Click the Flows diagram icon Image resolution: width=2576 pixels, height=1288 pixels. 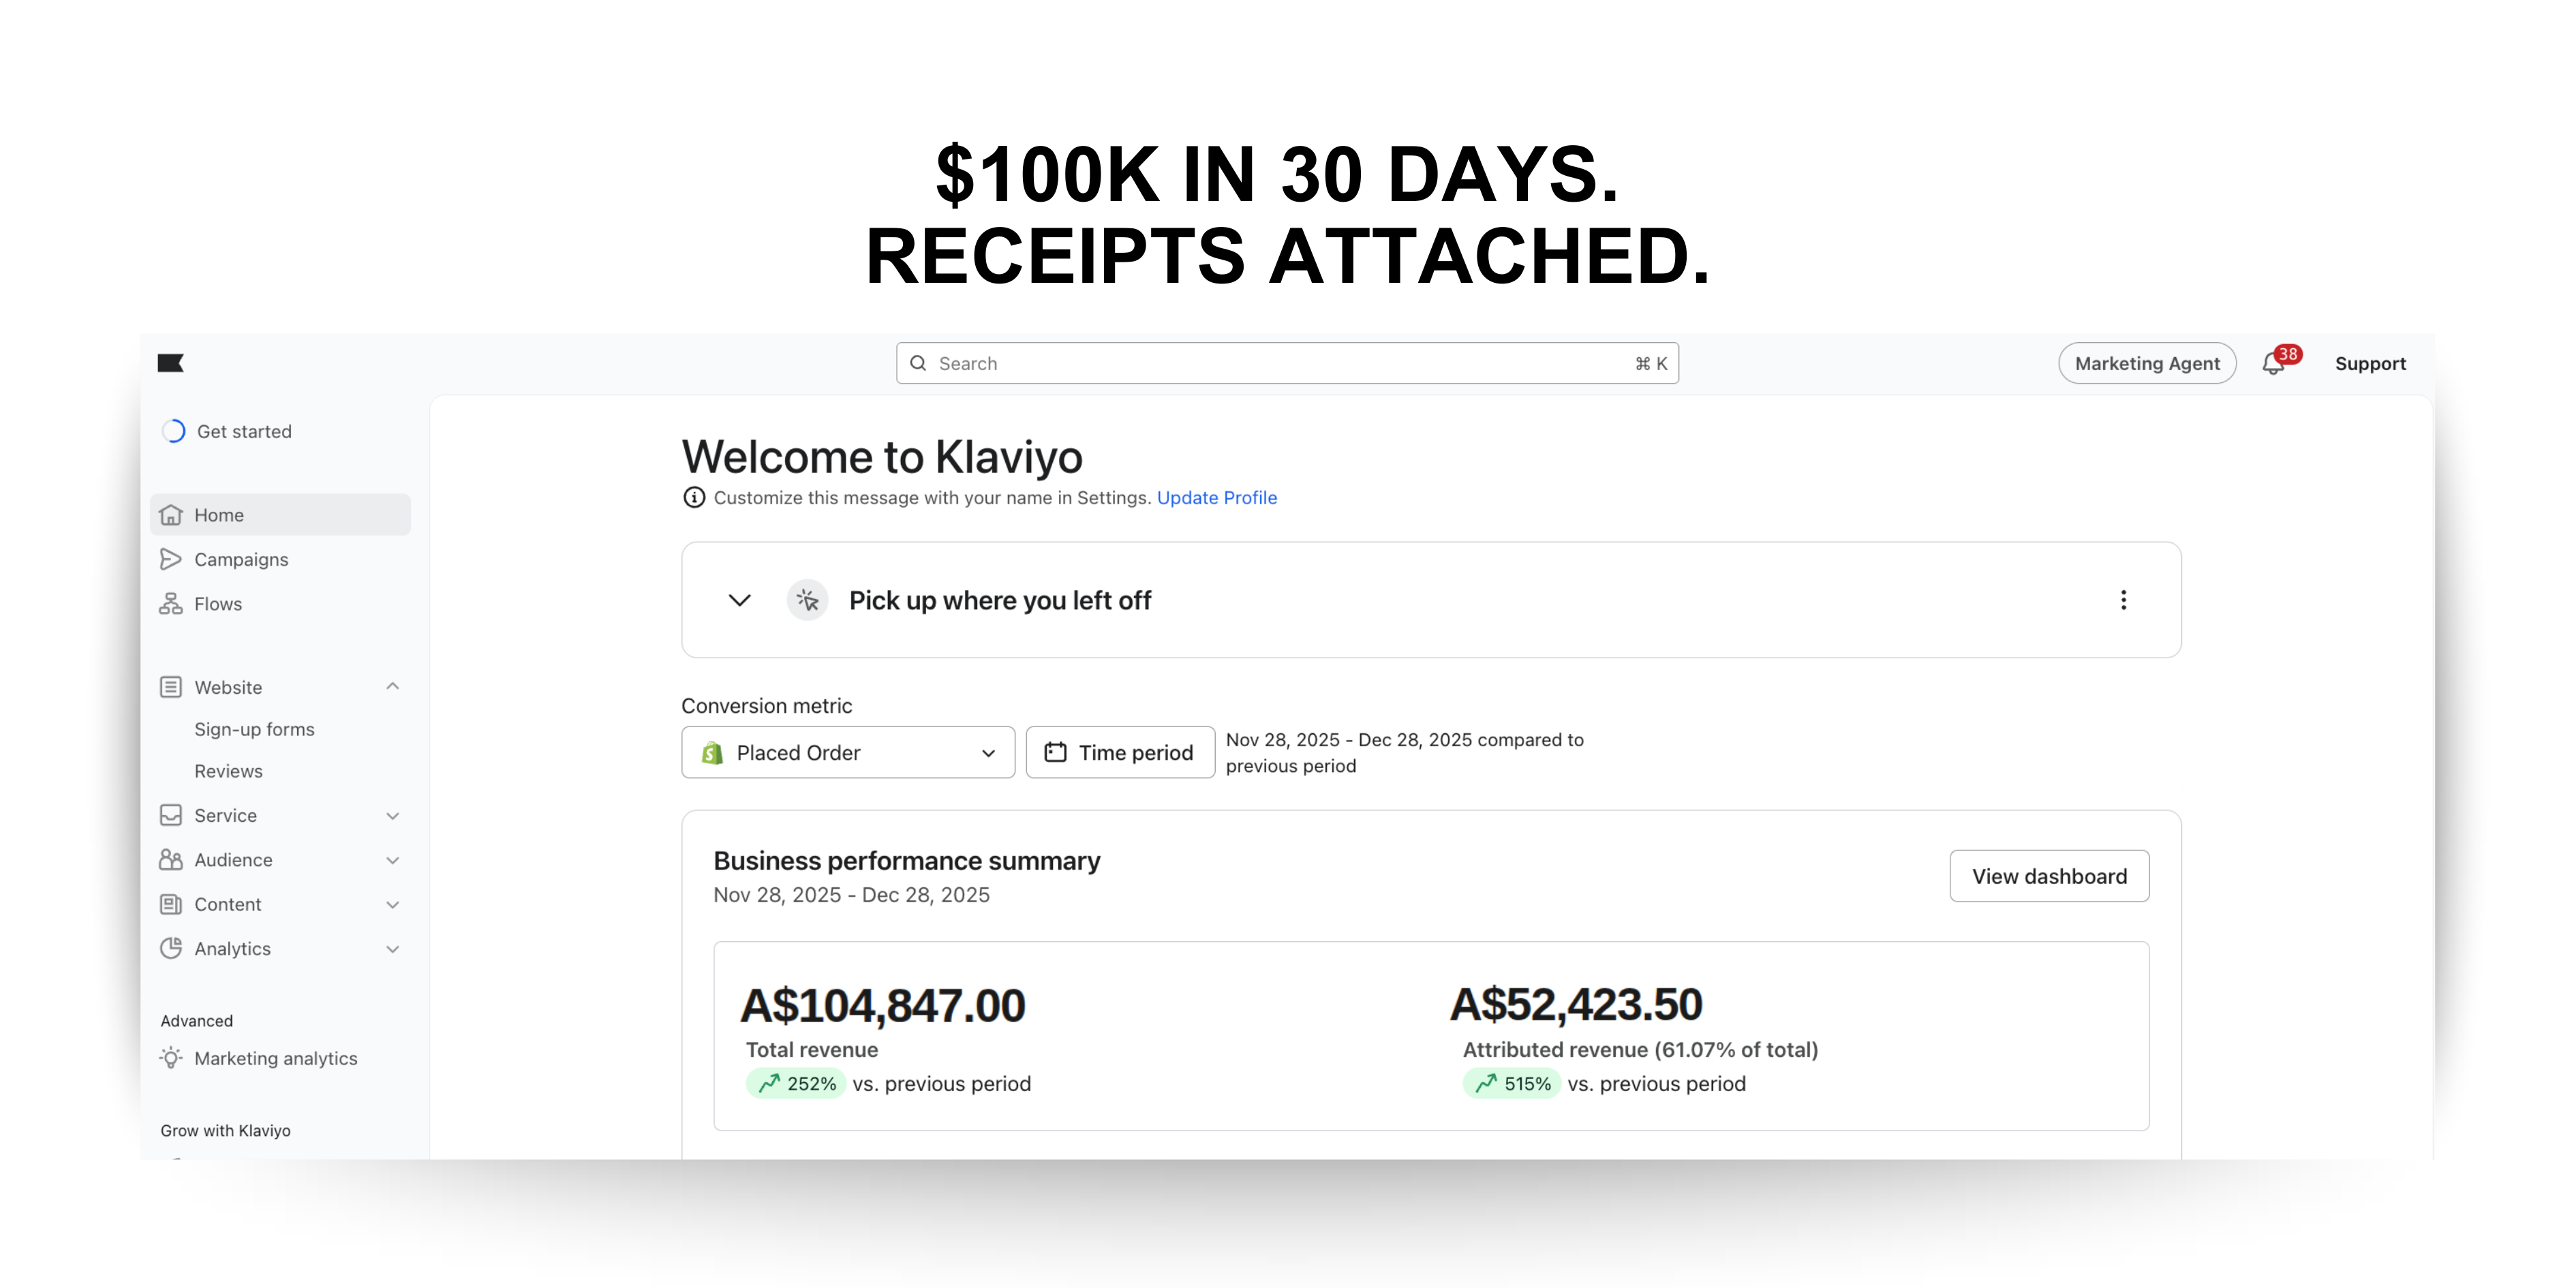171,604
